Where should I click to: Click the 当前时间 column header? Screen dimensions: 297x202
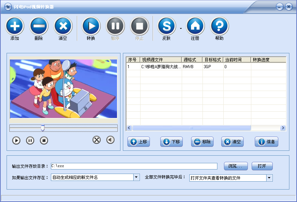237,59
